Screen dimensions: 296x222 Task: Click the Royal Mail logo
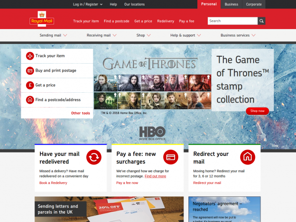pos(42,19)
